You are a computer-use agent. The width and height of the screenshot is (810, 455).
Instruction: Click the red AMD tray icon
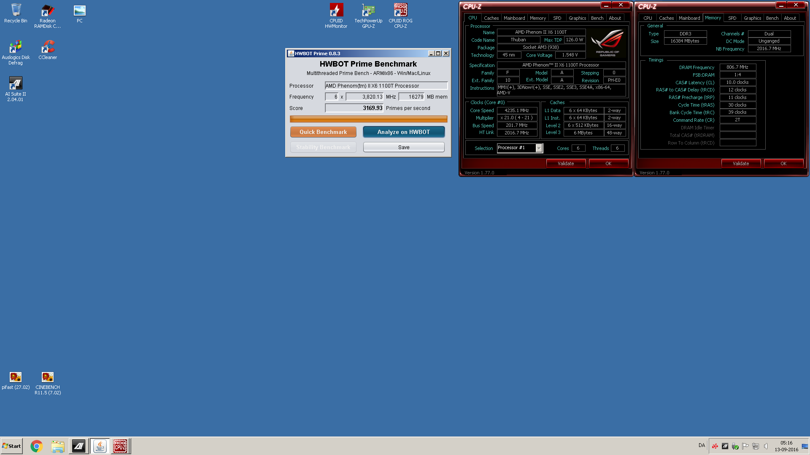coord(715,446)
